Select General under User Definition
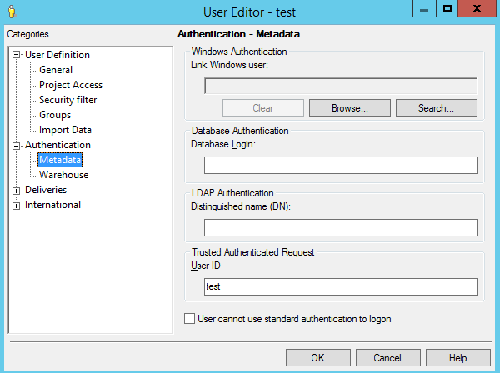This screenshot has width=500, height=373. tap(56, 70)
